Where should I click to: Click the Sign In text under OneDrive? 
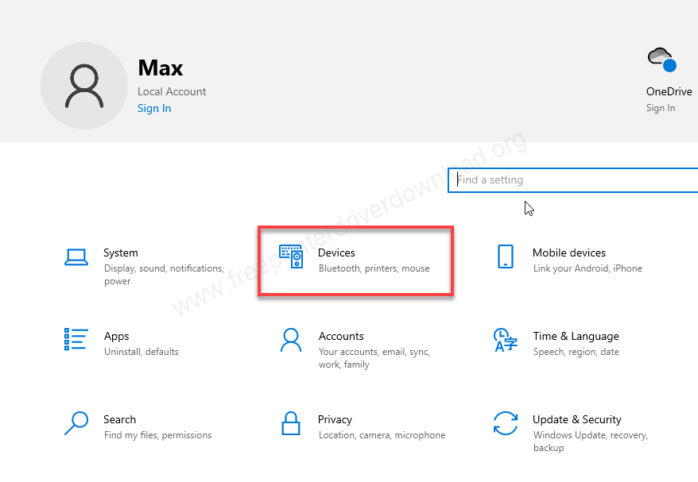pyautogui.click(x=661, y=109)
